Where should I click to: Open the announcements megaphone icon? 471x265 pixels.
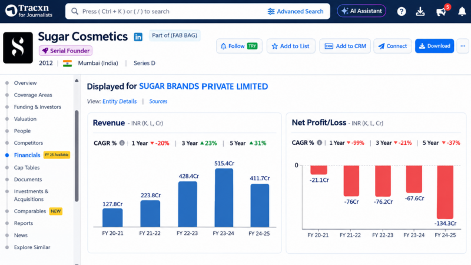pos(440,12)
